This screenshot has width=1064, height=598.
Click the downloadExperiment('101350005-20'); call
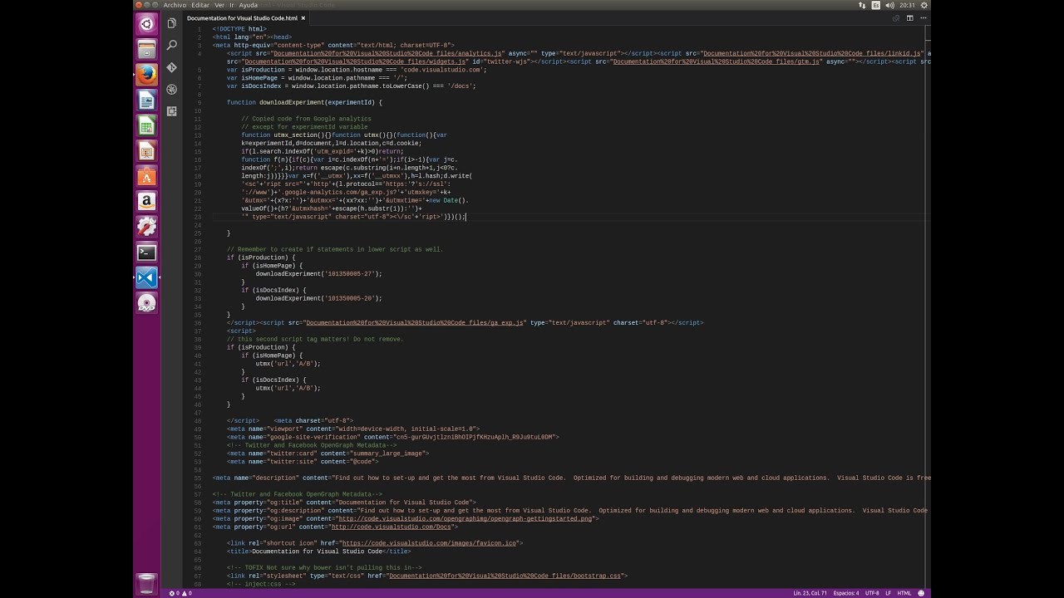click(318, 298)
